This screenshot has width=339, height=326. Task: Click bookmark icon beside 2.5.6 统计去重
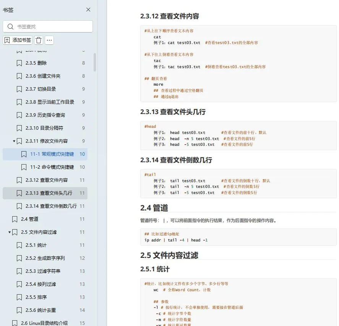point(19,310)
